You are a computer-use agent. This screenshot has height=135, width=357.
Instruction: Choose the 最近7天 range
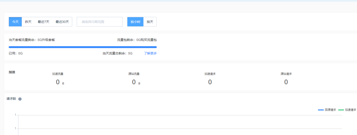click(x=44, y=22)
